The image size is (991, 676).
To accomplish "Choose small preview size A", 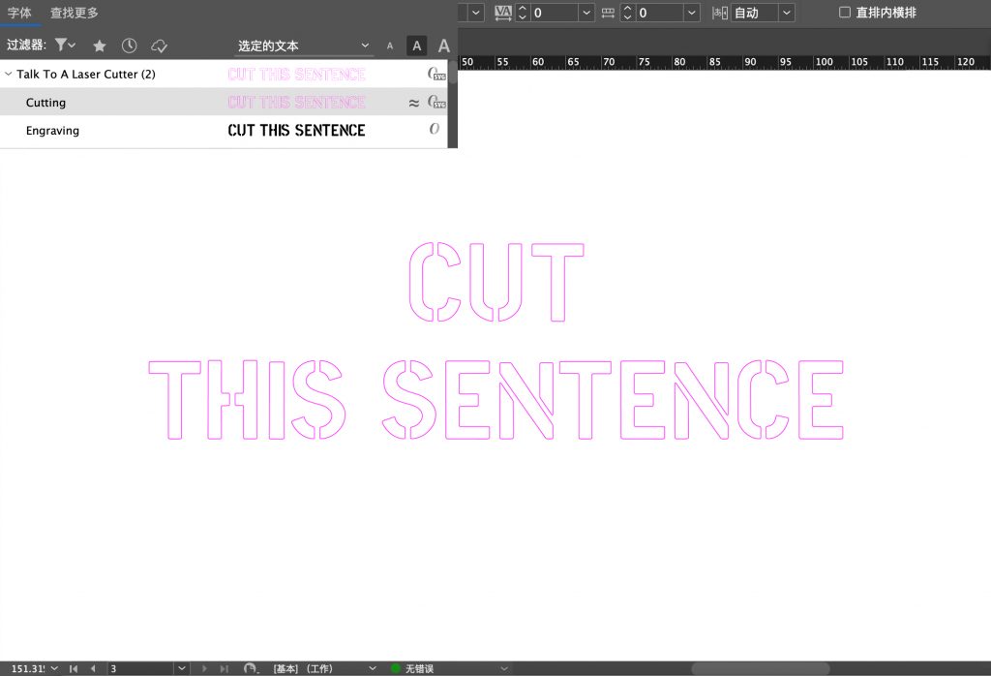I will 390,46.
